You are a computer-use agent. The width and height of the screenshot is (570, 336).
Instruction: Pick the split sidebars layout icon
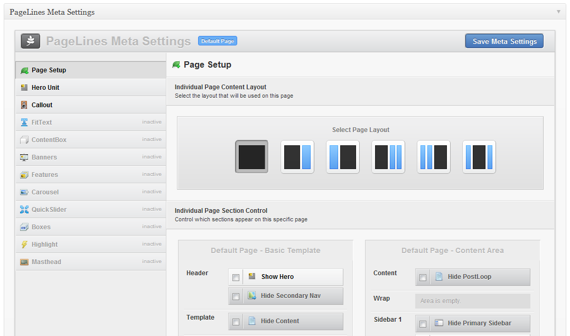pyautogui.click(x=479, y=157)
